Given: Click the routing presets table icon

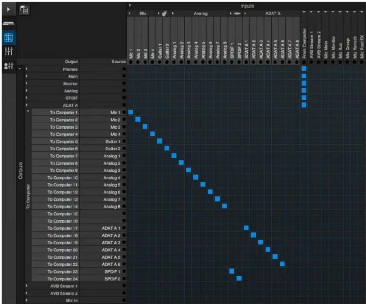Looking at the screenshot, I should pos(24,10).
